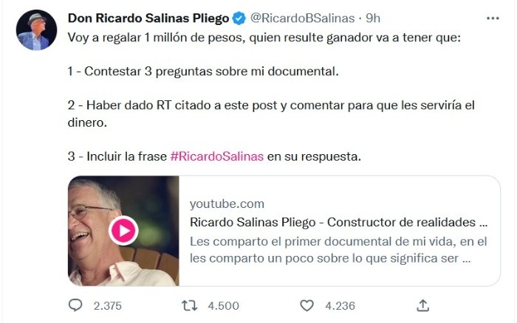The image size is (517, 323).
Task: Retweet using the retweet arrows icon
Action: pyautogui.click(x=190, y=305)
